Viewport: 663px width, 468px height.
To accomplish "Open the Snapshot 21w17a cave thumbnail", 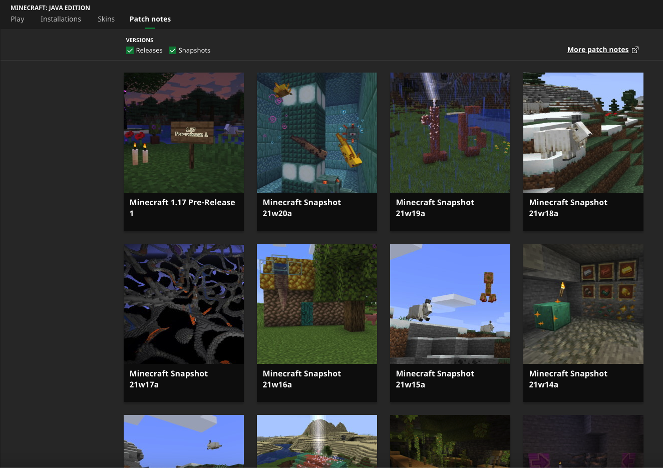I will tap(184, 304).
